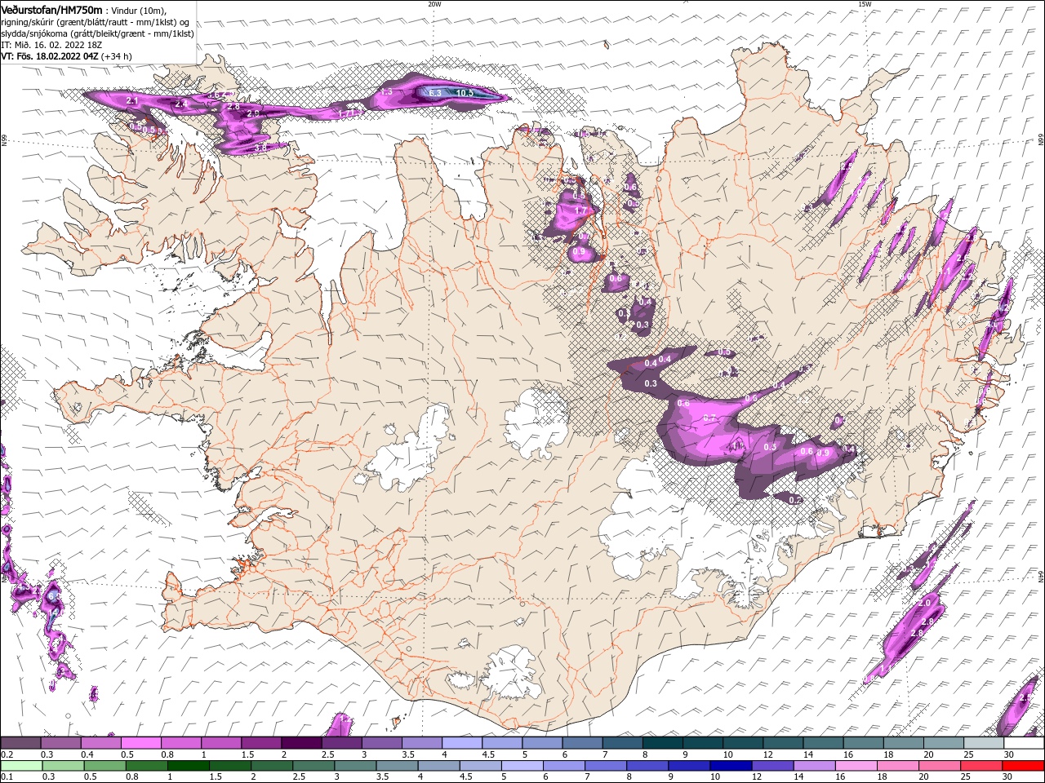1045x783 pixels.
Task: Pick the darkest green swatch at 1 in bottom scale
Action: (x=188, y=766)
